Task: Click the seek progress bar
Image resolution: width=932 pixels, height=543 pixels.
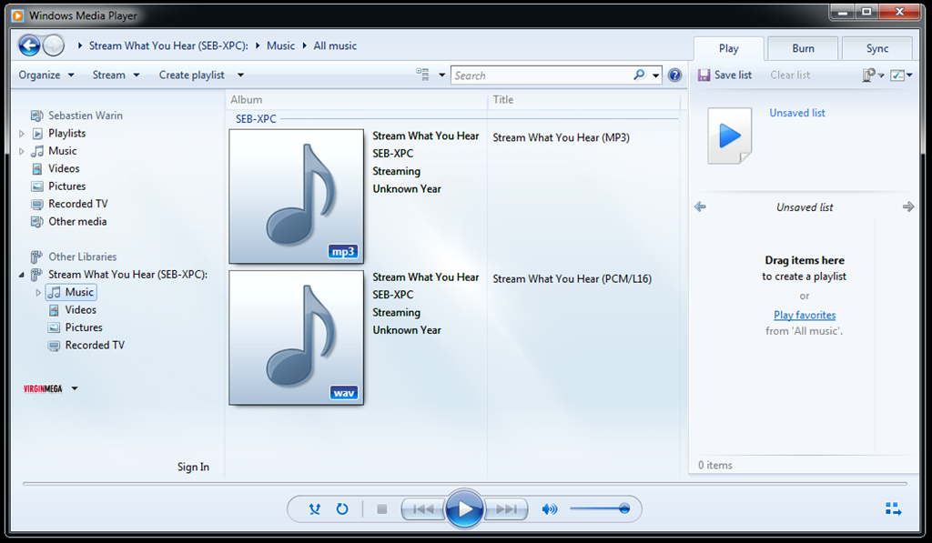Action: (465, 484)
